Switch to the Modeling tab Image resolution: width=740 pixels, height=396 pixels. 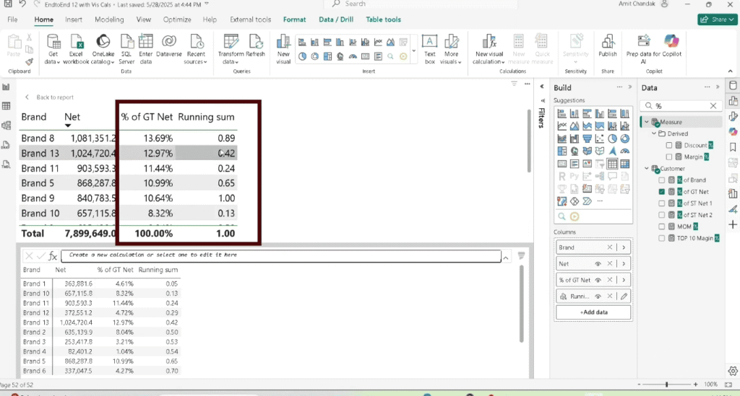[109, 19]
